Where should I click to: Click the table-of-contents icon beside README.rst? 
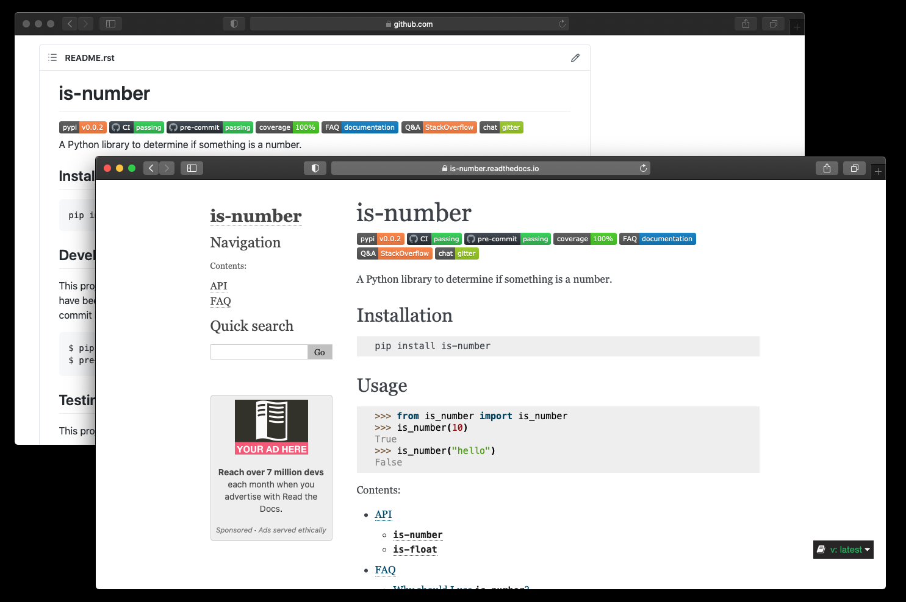52,57
